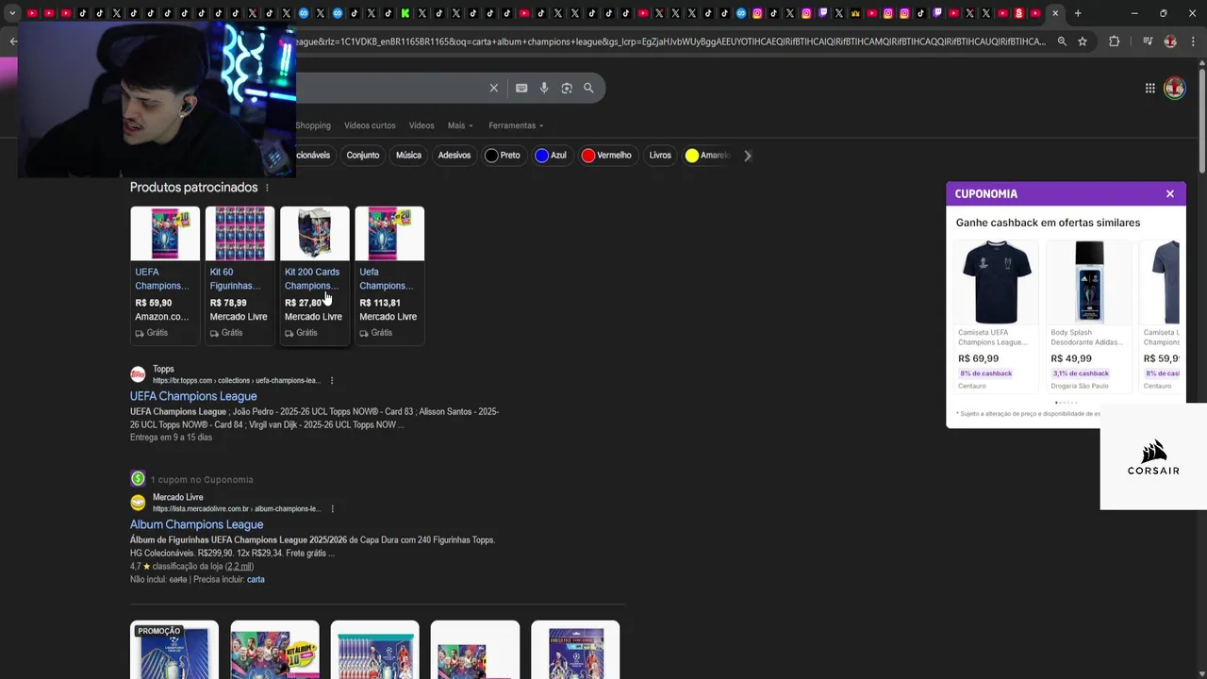Open the R$ 69,99 Camiseta UEFA offer
The width and height of the screenshot is (1207, 679).
(x=996, y=316)
